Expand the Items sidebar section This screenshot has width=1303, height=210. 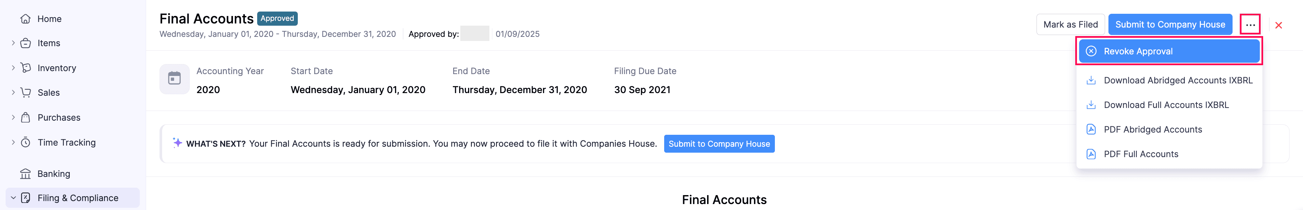pos(13,44)
